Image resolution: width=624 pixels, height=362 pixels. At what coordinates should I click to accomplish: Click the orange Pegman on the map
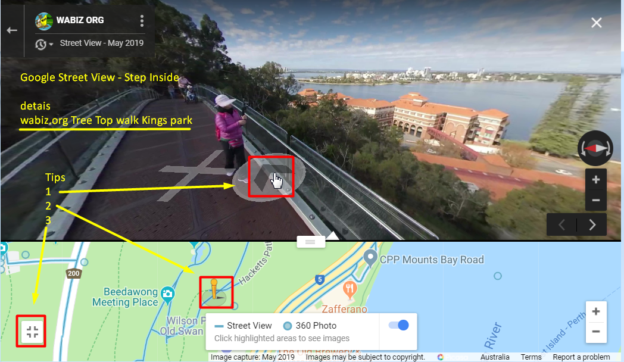[214, 289]
